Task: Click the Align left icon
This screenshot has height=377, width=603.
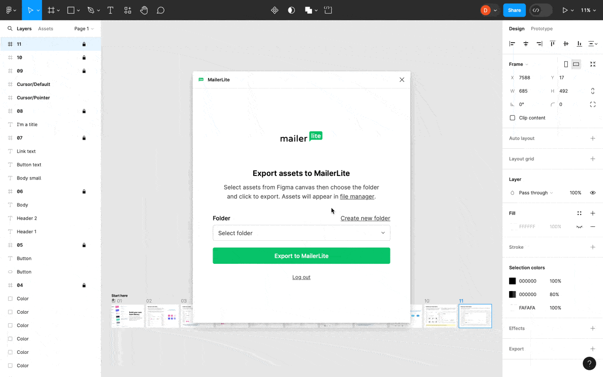Action: 512,44
